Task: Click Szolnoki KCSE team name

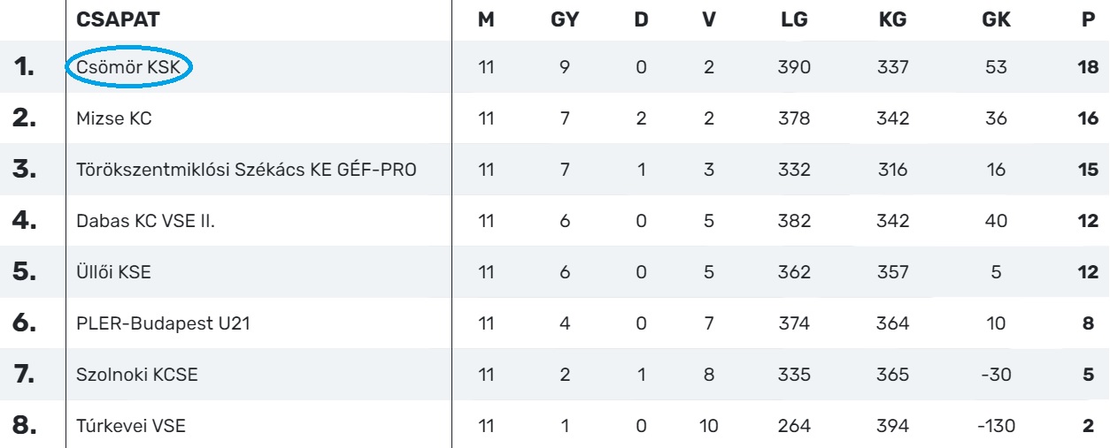Action: click(137, 375)
